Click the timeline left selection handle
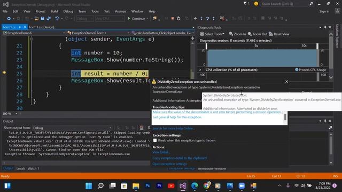Screen dimensions: 342x192 206,46
